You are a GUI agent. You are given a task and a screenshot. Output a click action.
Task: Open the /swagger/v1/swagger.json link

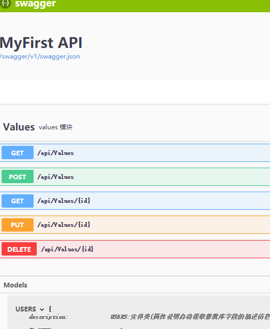[40, 56]
